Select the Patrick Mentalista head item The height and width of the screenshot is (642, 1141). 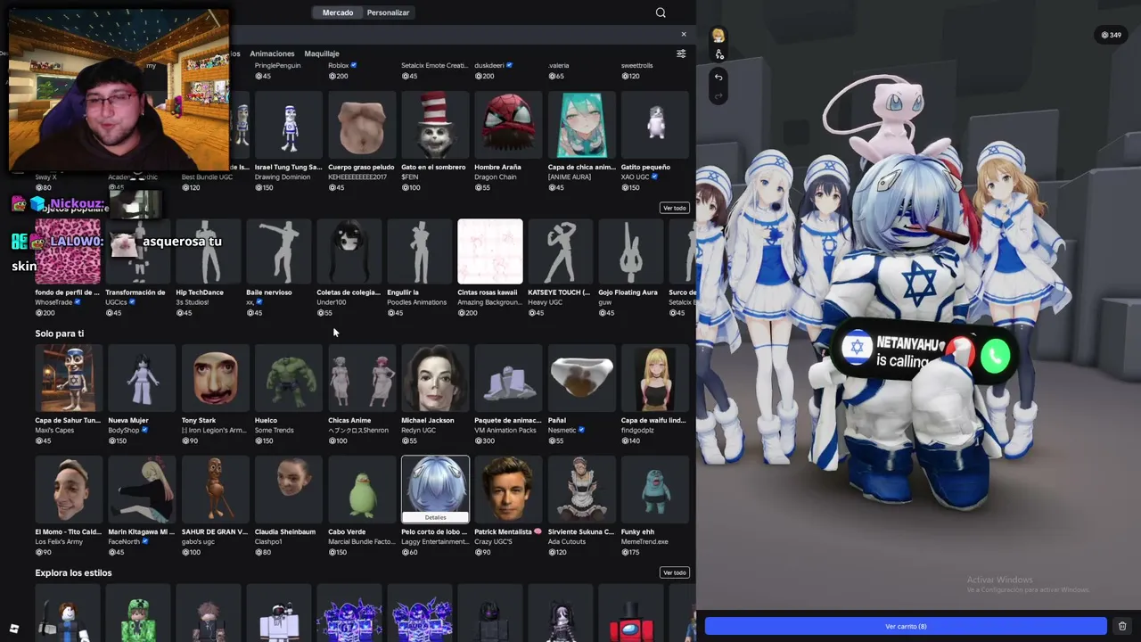pyautogui.click(x=508, y=490)
